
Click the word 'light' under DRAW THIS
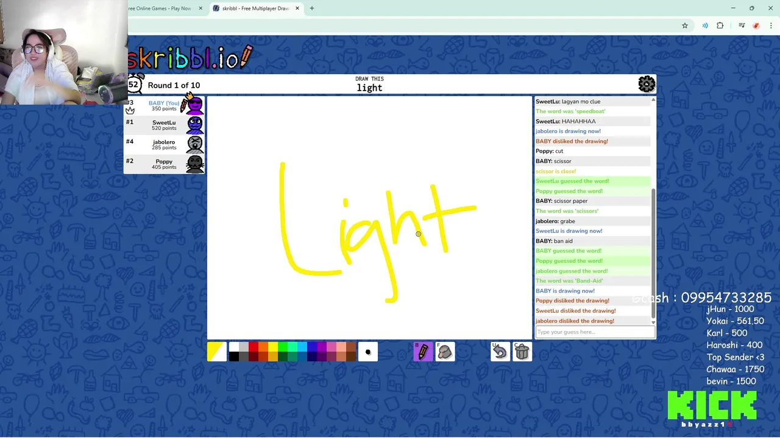click(x=369, y=88)
